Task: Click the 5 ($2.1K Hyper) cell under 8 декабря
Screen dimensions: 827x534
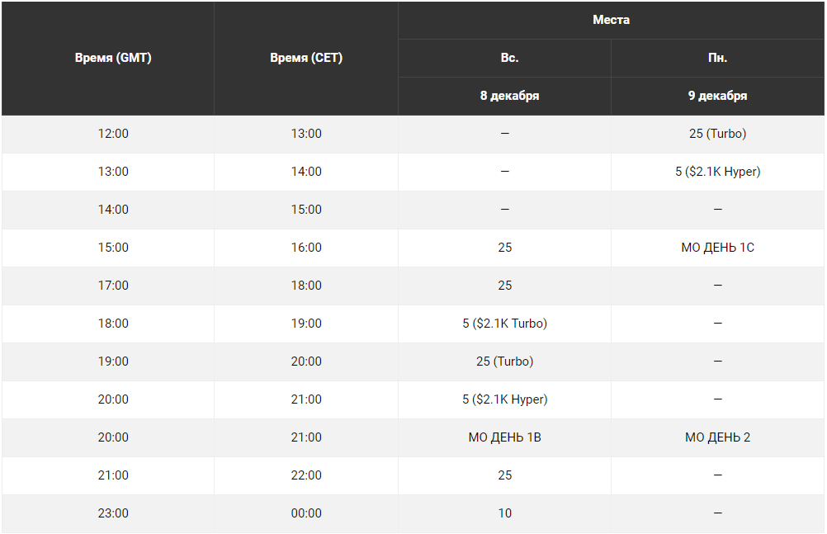Action: point(504,399)
